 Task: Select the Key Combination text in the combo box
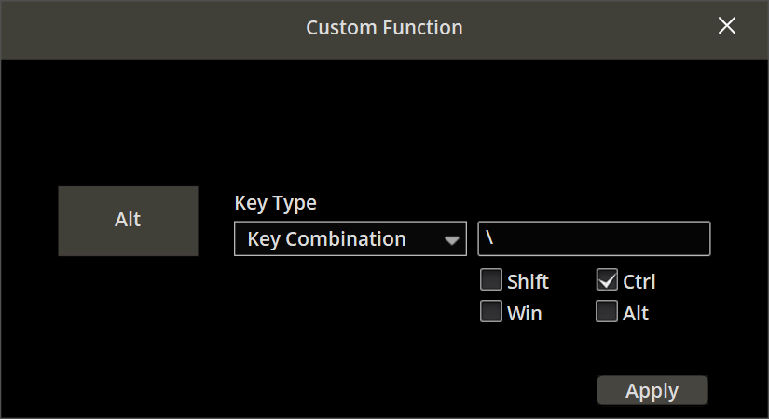point(326,239)
